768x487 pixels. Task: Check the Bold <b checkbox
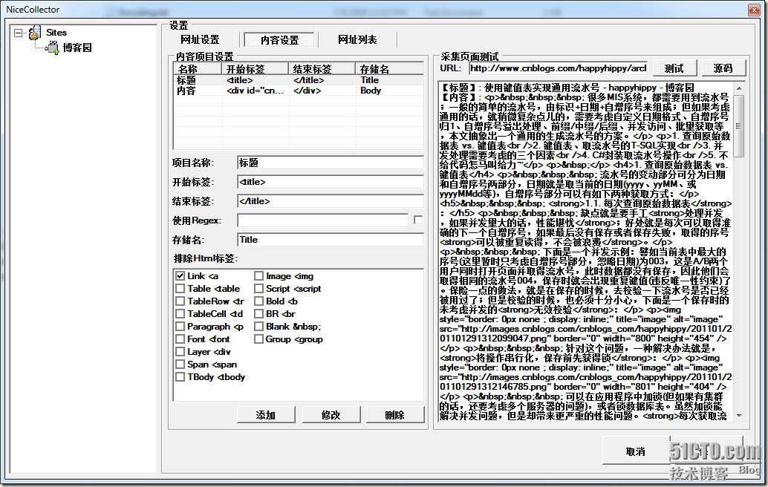(x=258, y=301)
